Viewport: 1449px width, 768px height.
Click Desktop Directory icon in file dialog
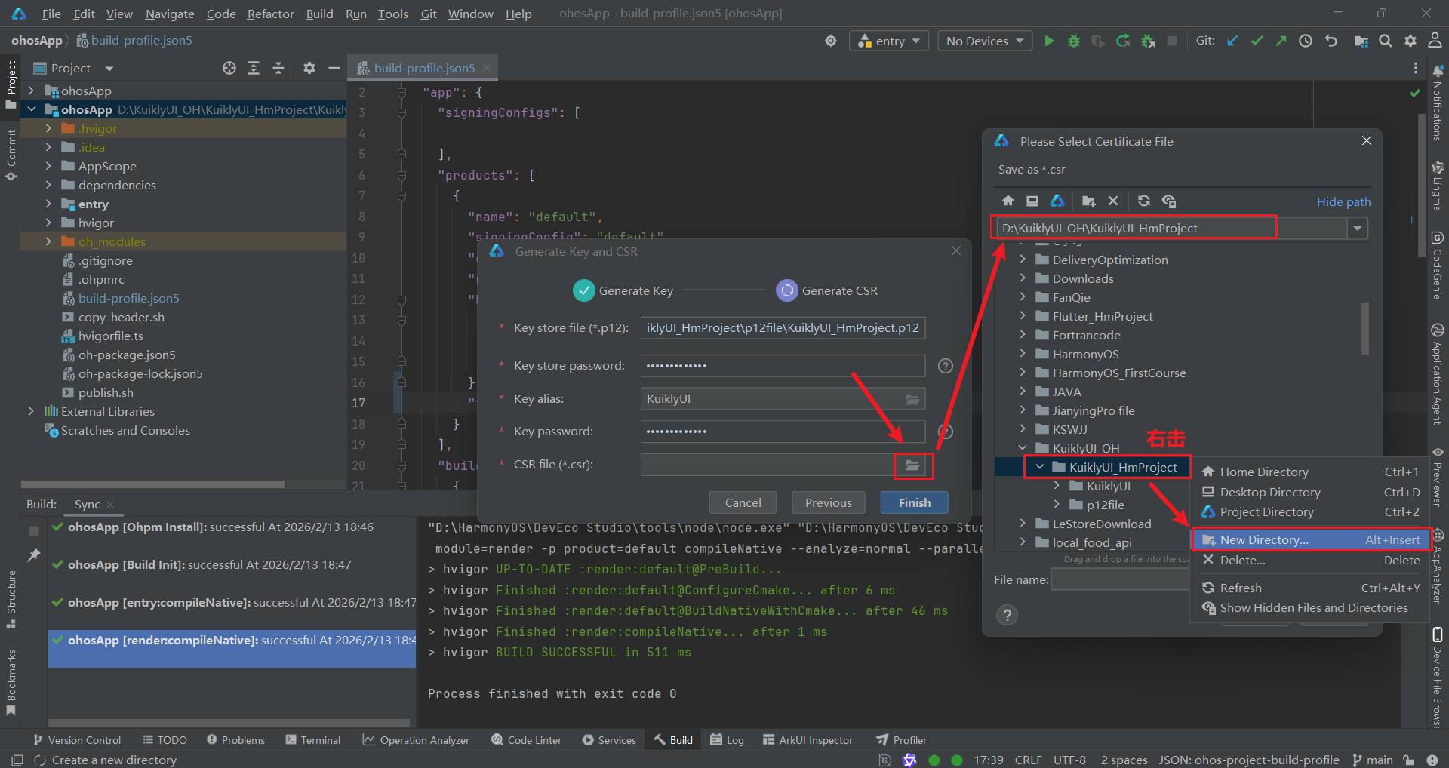click(1032, 201)
